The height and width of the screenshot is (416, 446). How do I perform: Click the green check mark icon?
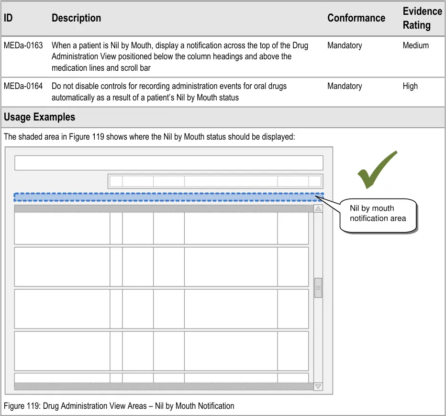pyautogui.click(x=377, y=170)
